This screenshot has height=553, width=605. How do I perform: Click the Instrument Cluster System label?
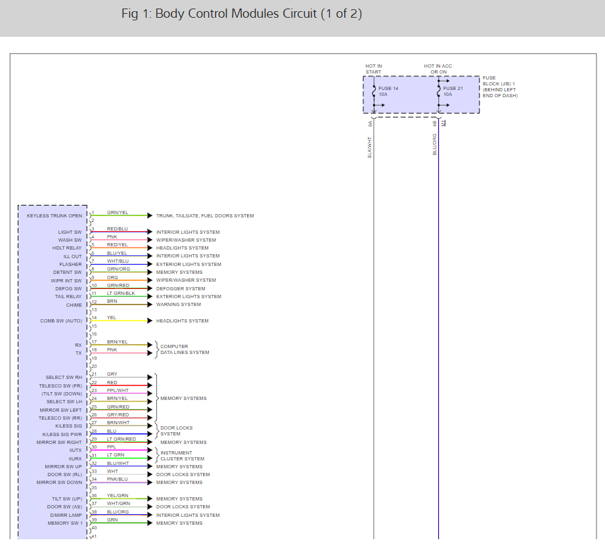pos(182,456)
